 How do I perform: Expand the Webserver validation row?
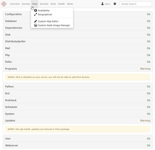pos(78,145)
